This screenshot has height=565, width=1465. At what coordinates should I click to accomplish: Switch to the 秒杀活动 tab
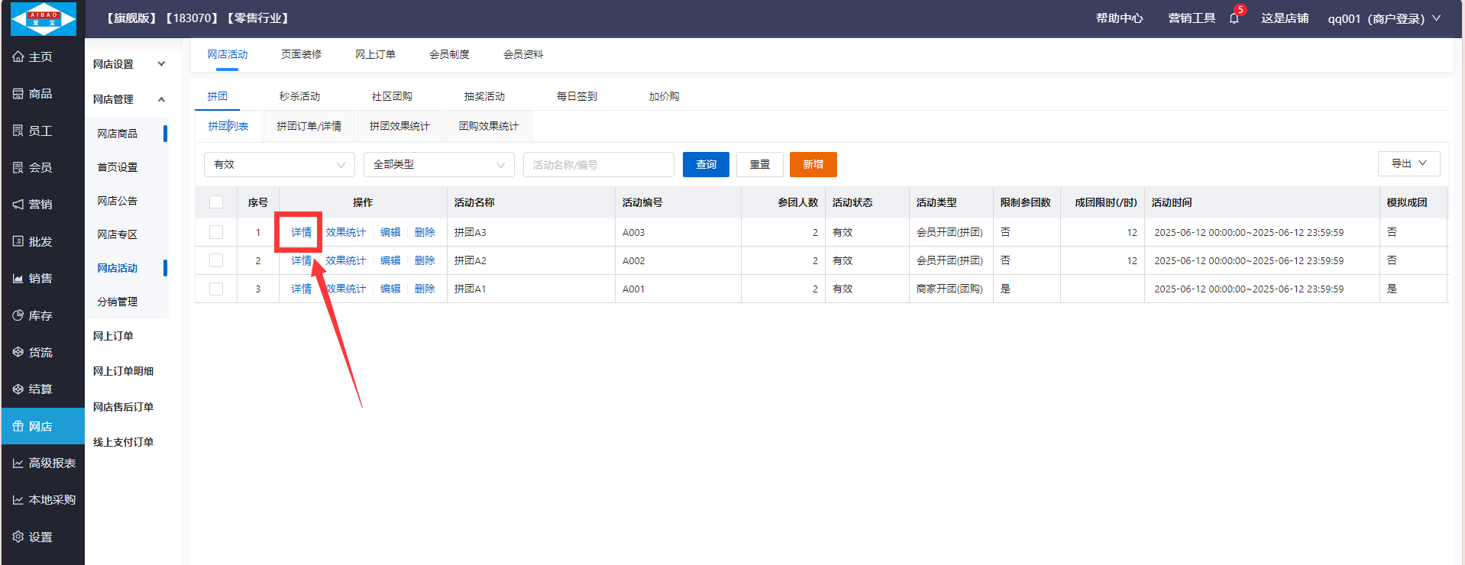coord(299,96)
